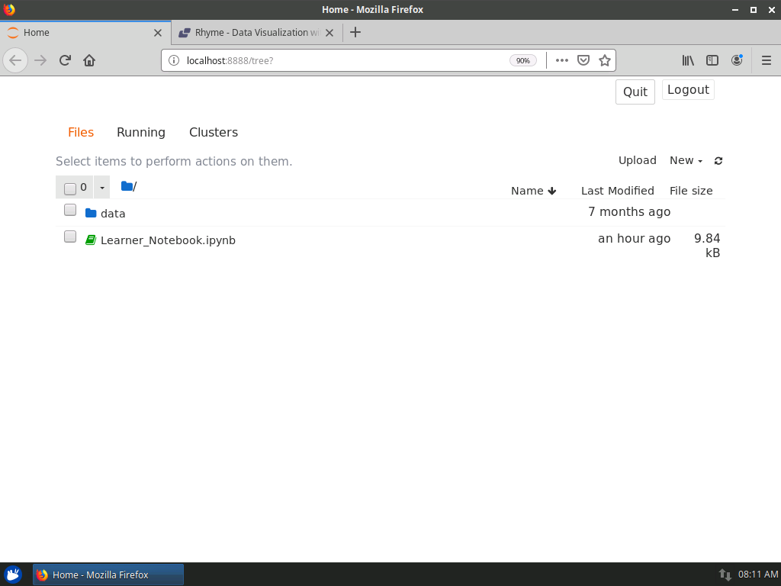Sort files by Last Modified
This screenshot has width=781, height=586.
pyautogui.click(x=617, y=191)
